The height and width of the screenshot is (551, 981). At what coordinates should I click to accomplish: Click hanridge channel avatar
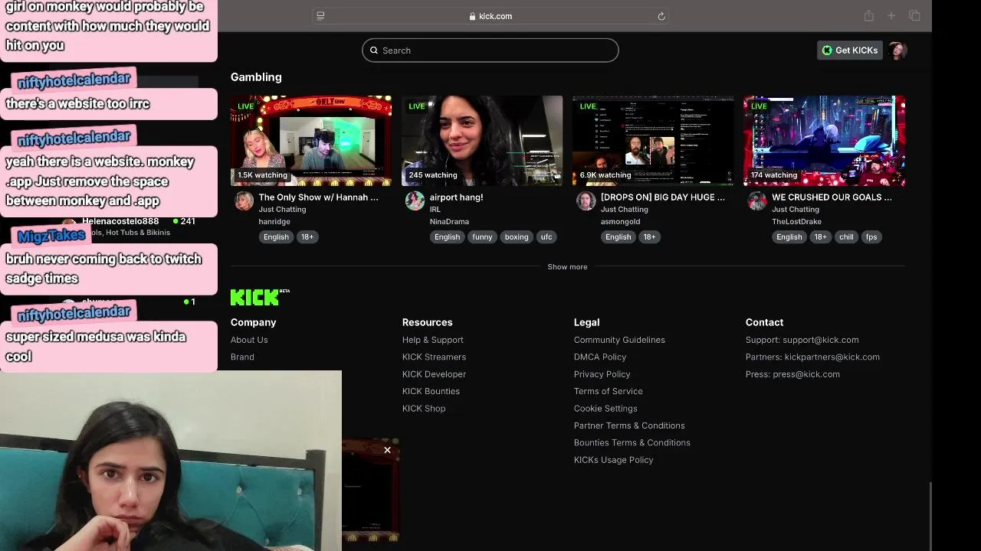[244, 201]
